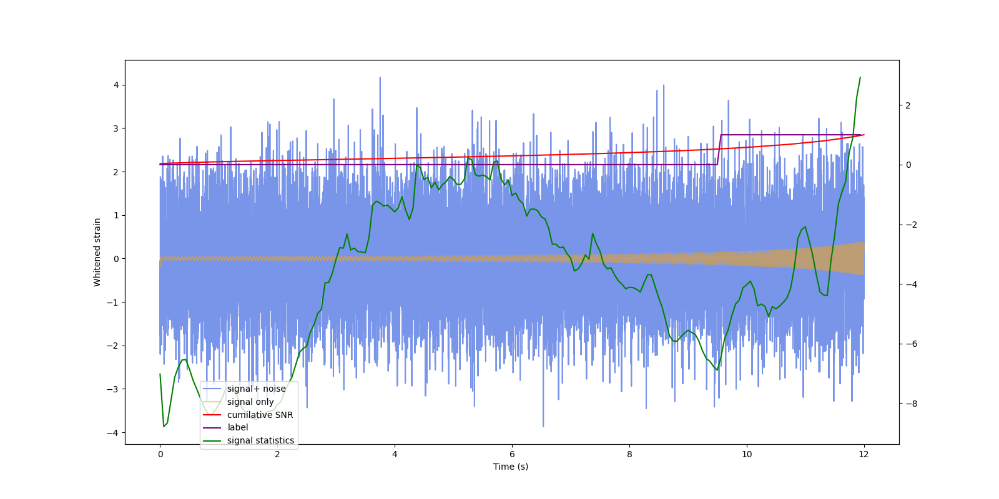The image size is (999, 499).
Task: Click the purple line sample beside 'label'
Action: coord(212,428)
